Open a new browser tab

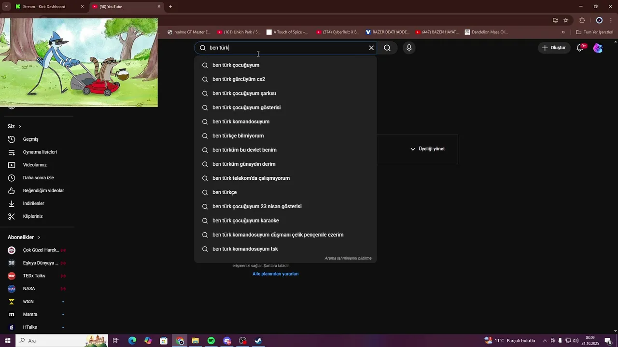tap(170, 7)
